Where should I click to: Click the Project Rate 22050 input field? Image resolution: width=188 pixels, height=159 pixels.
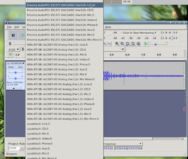point(14,148)
